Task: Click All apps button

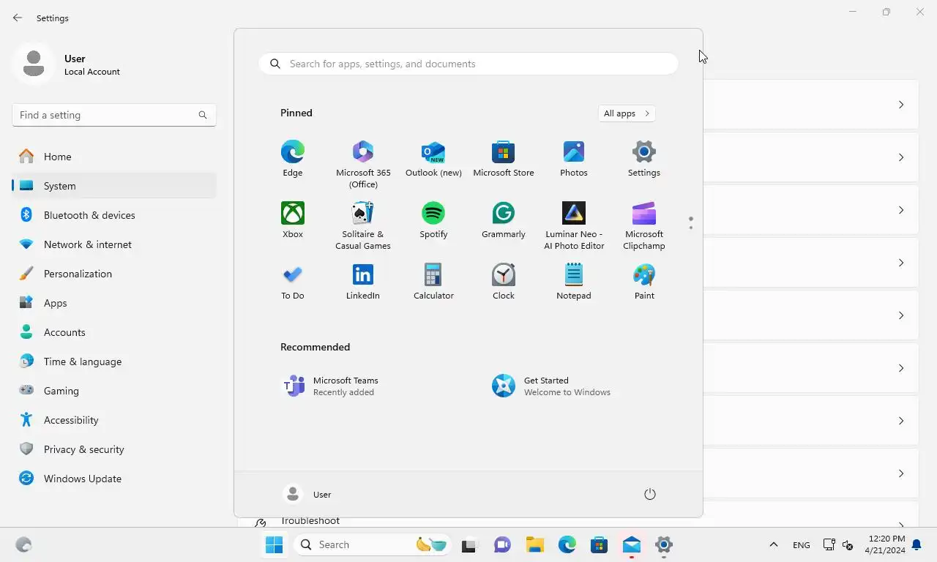Action: 627,113
